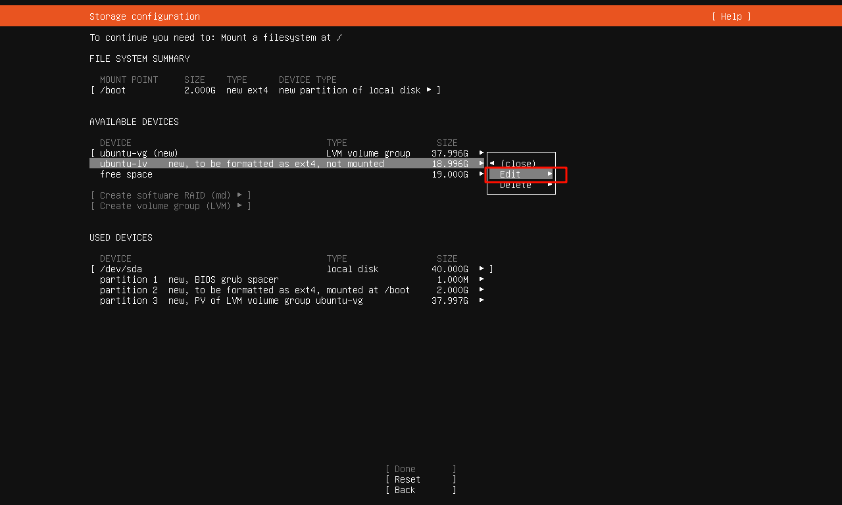Click the local disk type text

coord(353,269)
